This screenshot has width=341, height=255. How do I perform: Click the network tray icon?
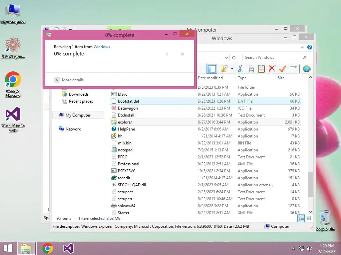coord(302,249)
